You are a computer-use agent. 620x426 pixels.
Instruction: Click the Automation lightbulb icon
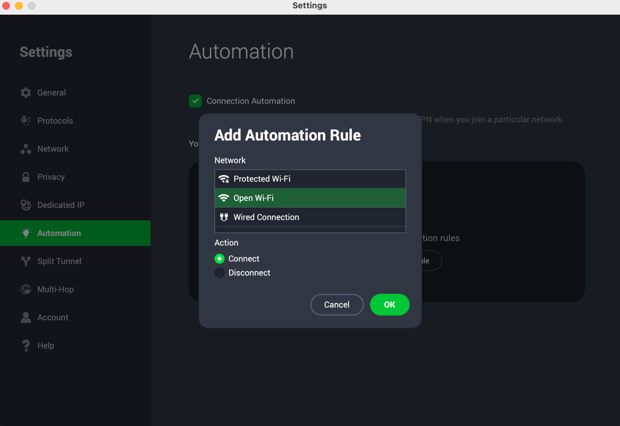pyautogui.click(x=26, y=233)
